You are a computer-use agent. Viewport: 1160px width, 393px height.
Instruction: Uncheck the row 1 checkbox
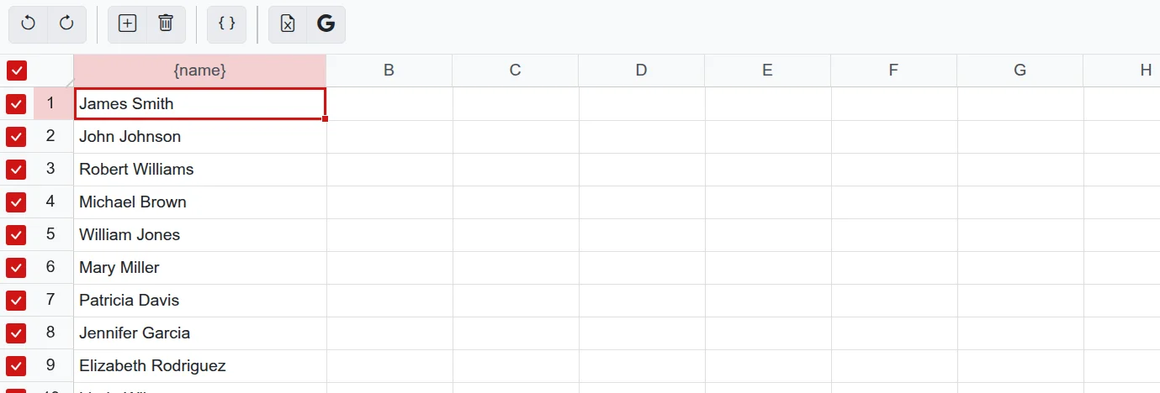pyautogui.click(x=16, y=104)
